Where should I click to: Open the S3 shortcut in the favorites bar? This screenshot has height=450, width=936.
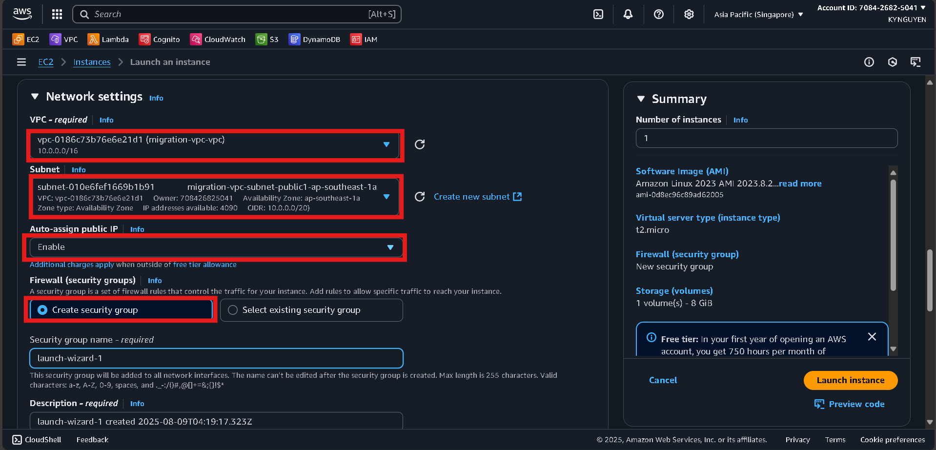point(267,39)
